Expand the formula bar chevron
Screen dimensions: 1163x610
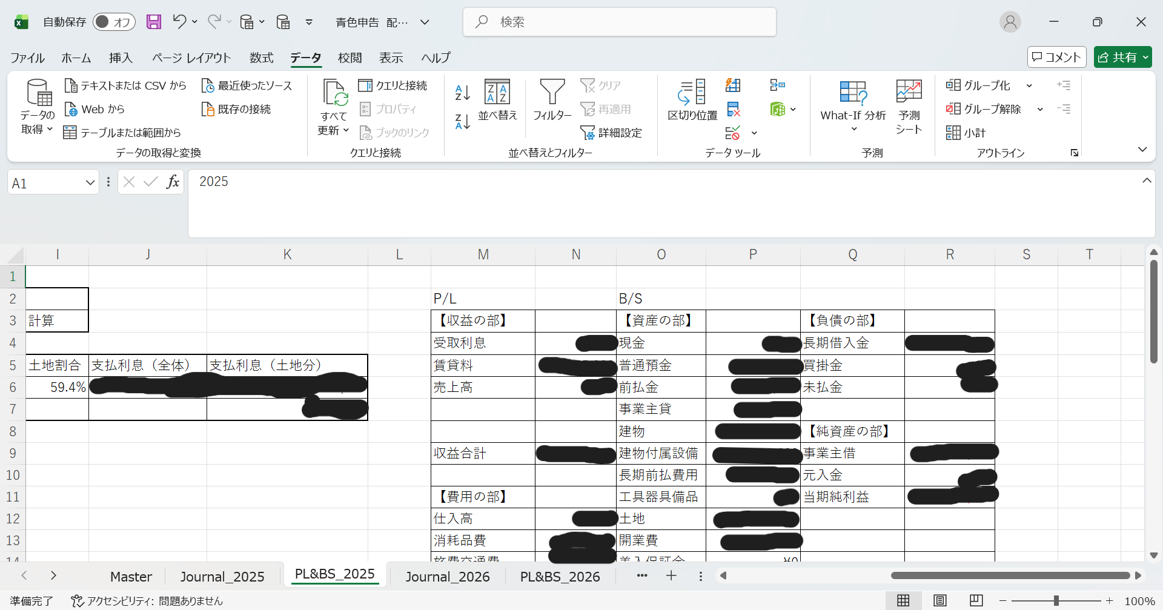pos(1146,181)
